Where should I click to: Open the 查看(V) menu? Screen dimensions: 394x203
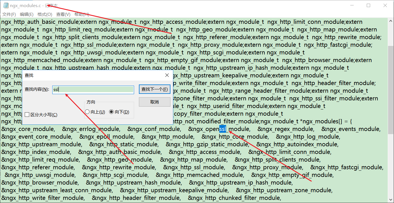click(63, 14)
